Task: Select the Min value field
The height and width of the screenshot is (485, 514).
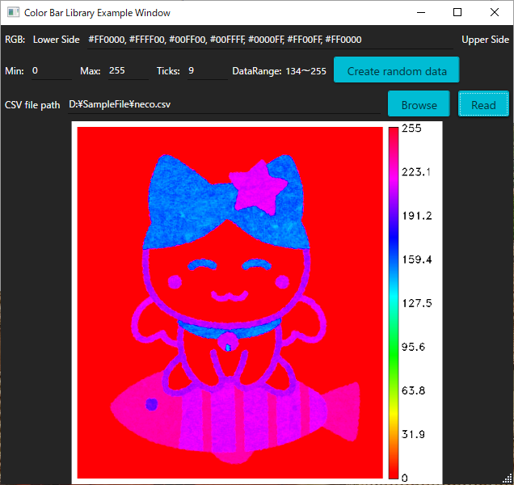Action: [52, 71]
